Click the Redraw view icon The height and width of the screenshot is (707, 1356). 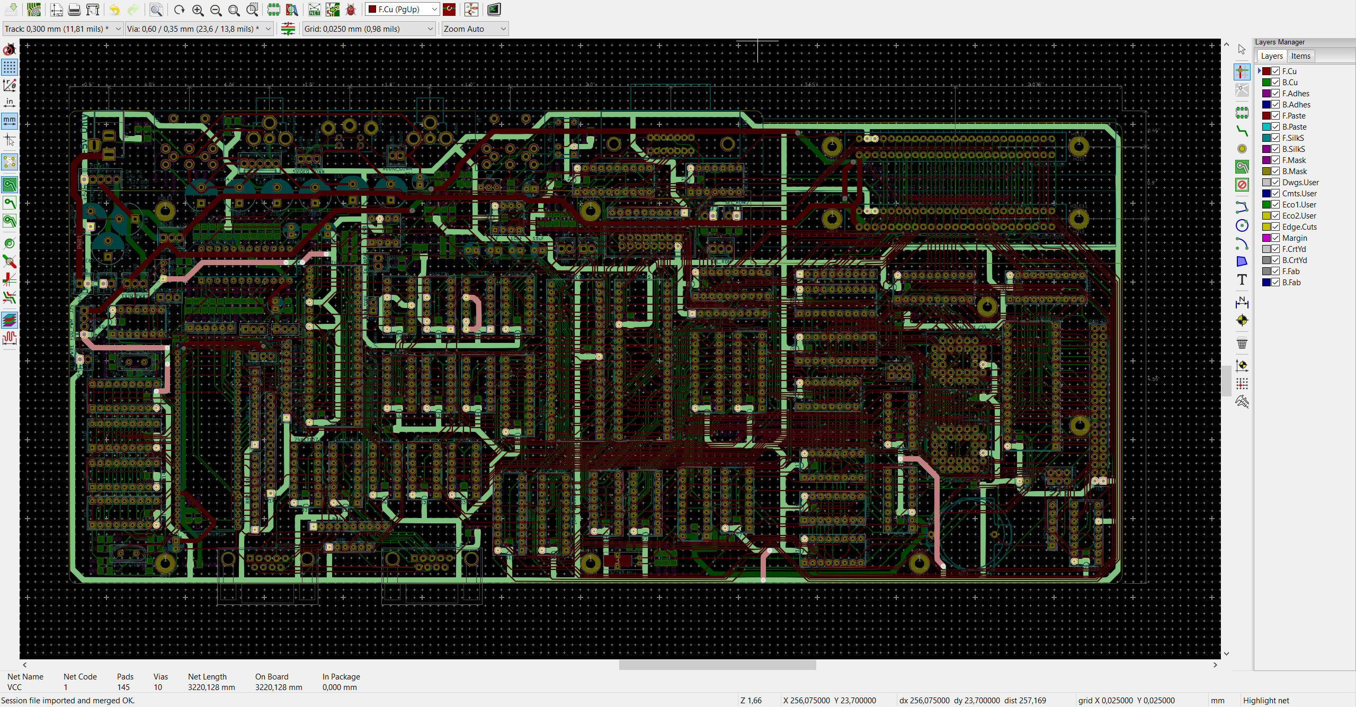point(180,9)
